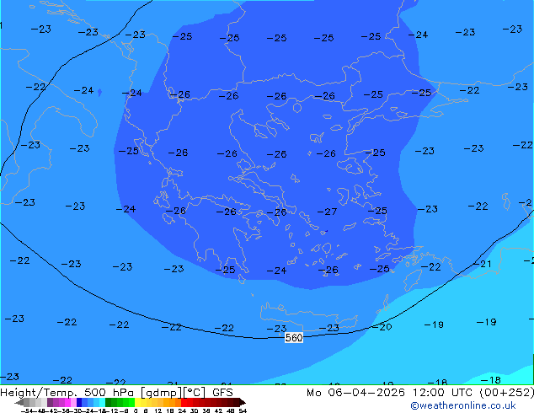Pick the dark navy blue legend swatch
Viewport: 534px width, 413px height.
79,402
